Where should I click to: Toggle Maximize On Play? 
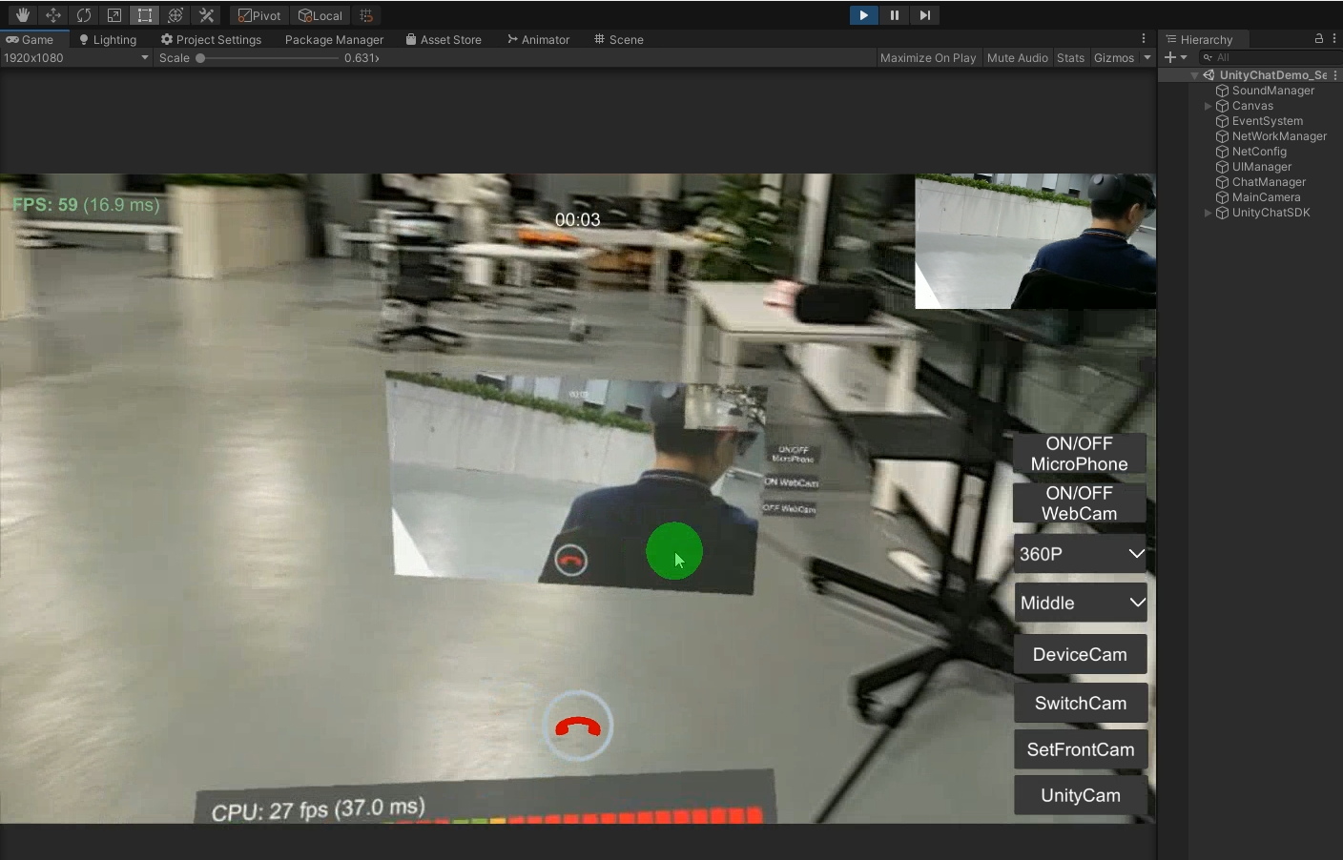click(x=927, y=58)
